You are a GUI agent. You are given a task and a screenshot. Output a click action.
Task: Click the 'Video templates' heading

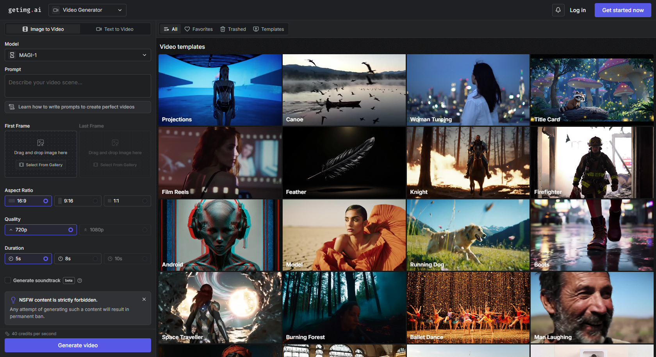pyautogui.click(x=182, y=47)
